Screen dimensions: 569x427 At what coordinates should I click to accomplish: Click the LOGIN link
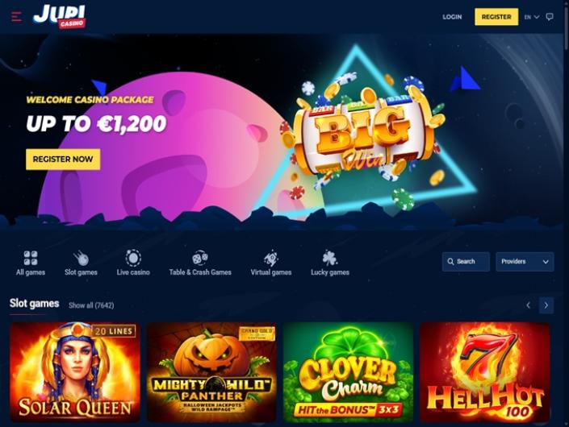[x=452, y=17]
